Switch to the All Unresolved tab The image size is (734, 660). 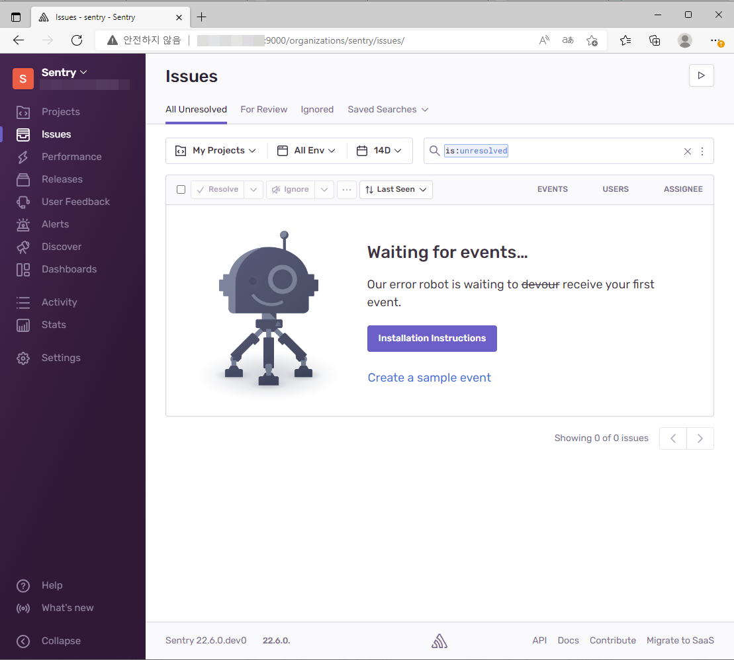(196, 110)
